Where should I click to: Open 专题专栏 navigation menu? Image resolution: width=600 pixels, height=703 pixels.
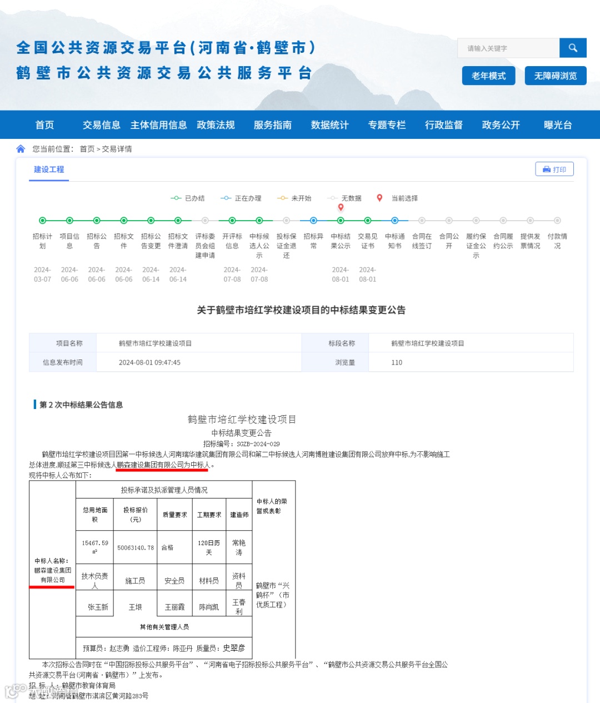pos(387,125)
